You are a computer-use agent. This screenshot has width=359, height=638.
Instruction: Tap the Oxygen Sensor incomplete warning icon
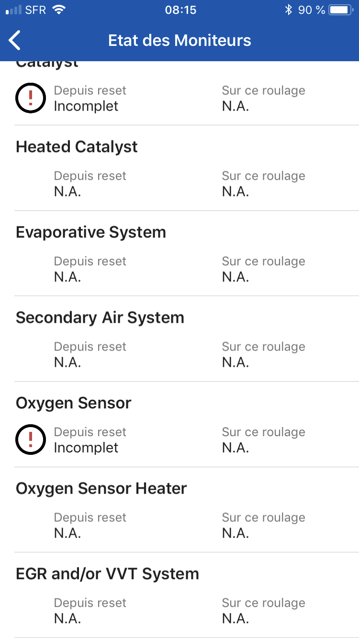click(x=31, y=440)
